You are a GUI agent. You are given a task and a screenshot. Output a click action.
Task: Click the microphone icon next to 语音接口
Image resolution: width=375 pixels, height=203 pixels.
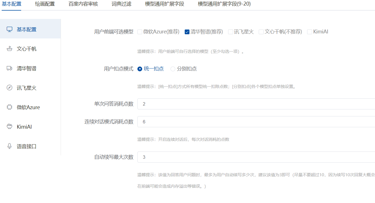pyautogui.click(x=9, y=146)
